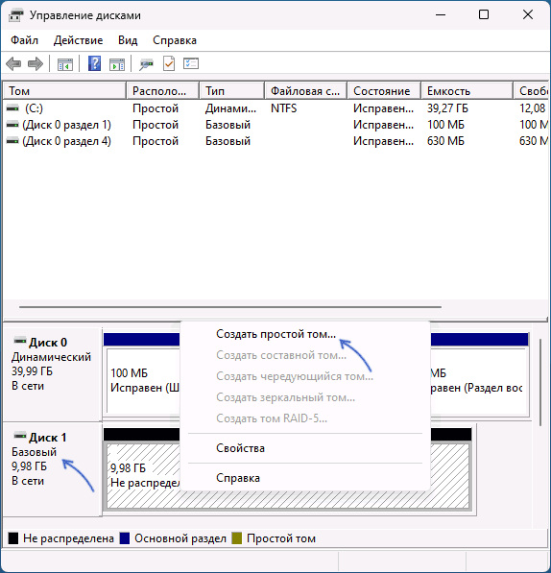
Task: Open the checklist settings toolbar icon
Action: [x=191, y=63]
